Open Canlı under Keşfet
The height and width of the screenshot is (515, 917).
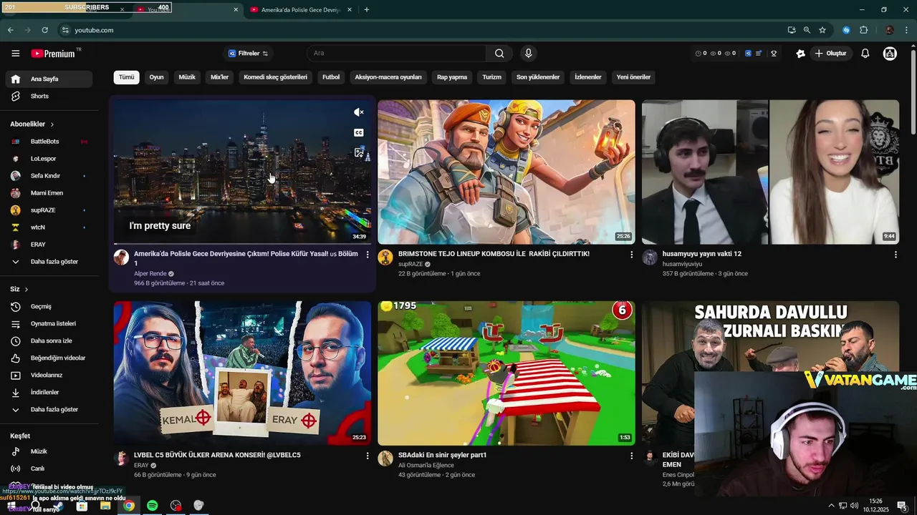50,469
